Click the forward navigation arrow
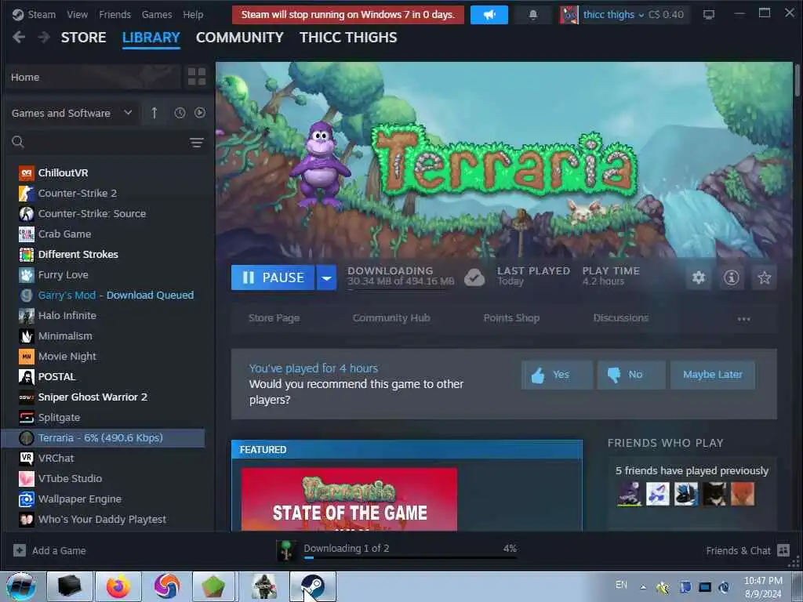This screenshot has width=803, height=602. pyautogui.click(x=44, y=38)
